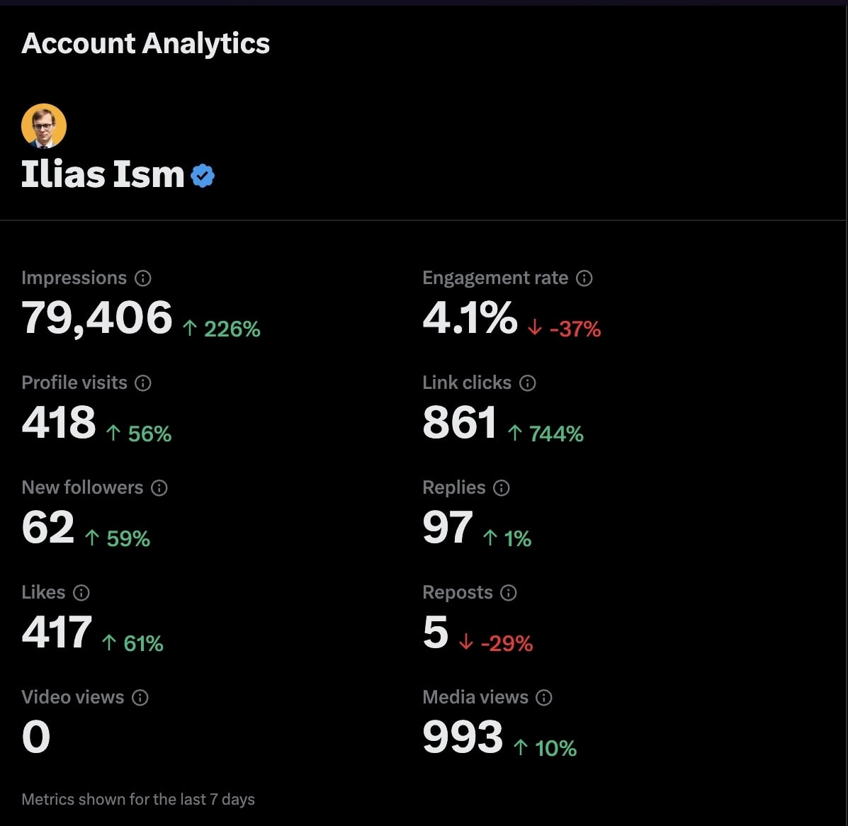Viewport: 848px width, 826px height.
Task: Click the Video views info icon
Action: click(140, 698)
